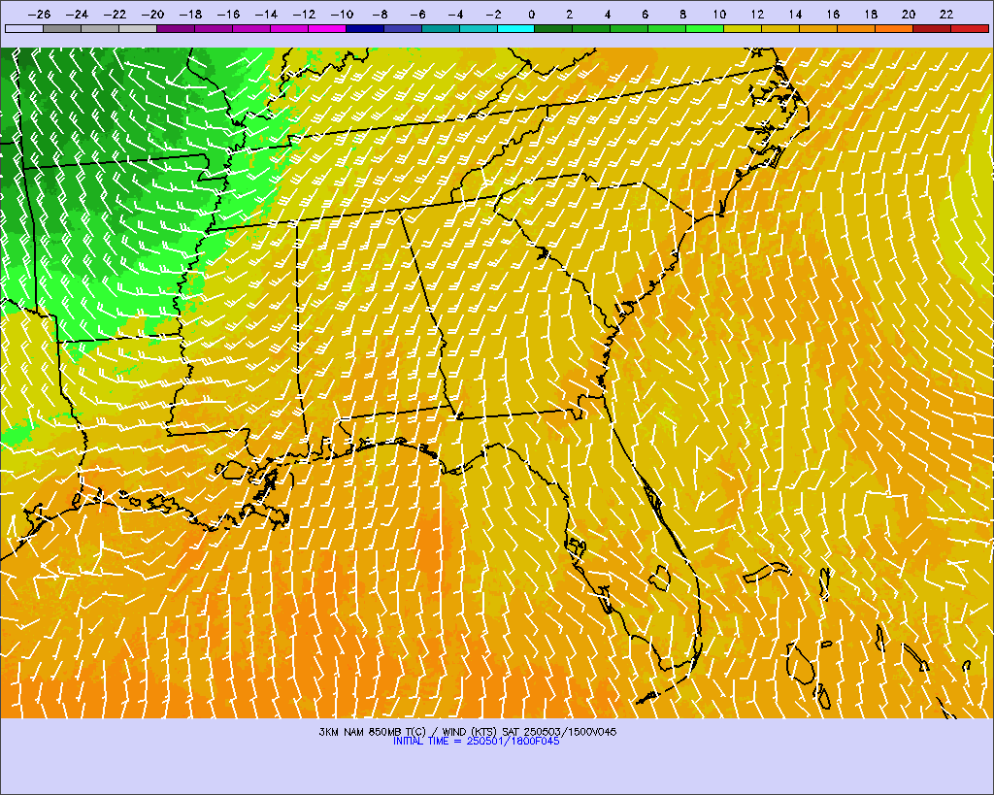Click the -16 legend label
Viewport: 994px width, 795px height.
coord(228,15)
